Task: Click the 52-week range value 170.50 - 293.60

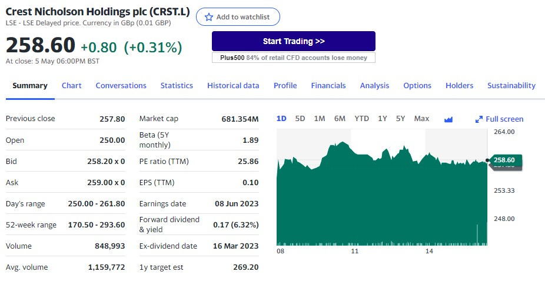Action: tap(97, 225)
